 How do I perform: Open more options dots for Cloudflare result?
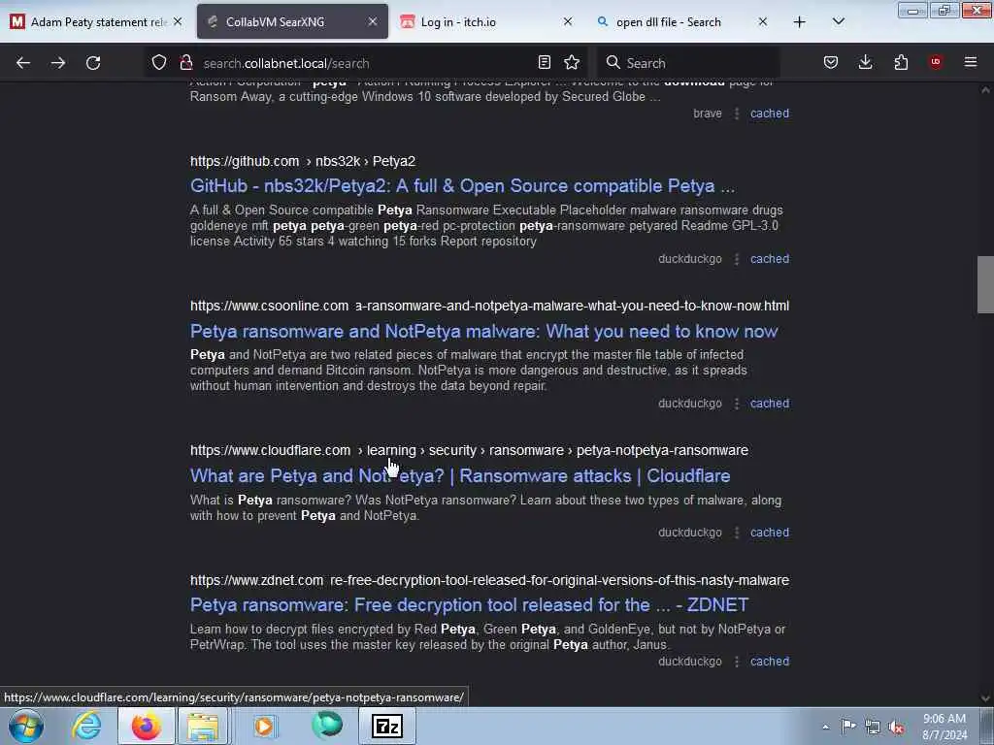737,533
